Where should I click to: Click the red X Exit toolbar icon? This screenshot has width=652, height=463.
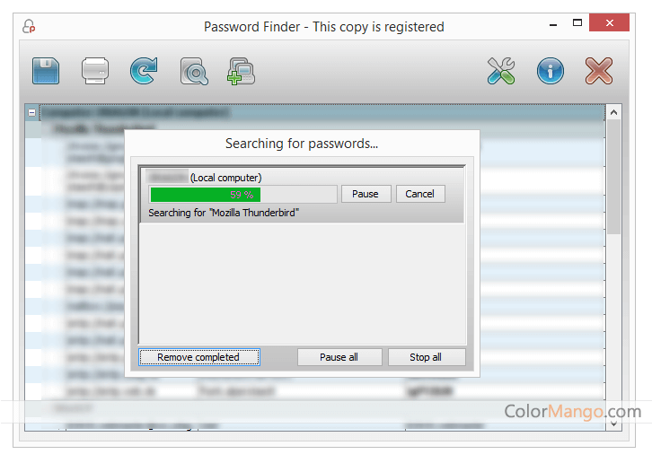pos(599,71)
